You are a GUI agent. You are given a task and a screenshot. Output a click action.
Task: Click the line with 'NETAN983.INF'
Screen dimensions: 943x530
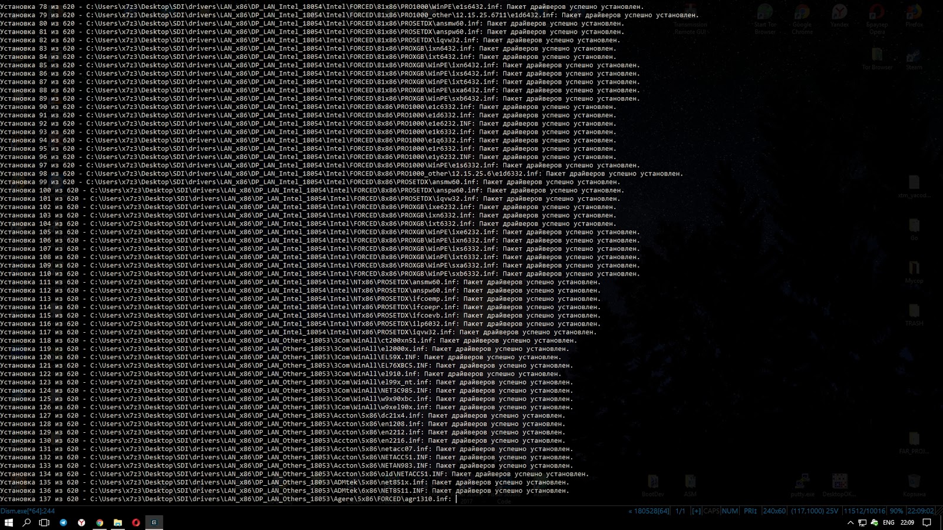click(287, 466)
